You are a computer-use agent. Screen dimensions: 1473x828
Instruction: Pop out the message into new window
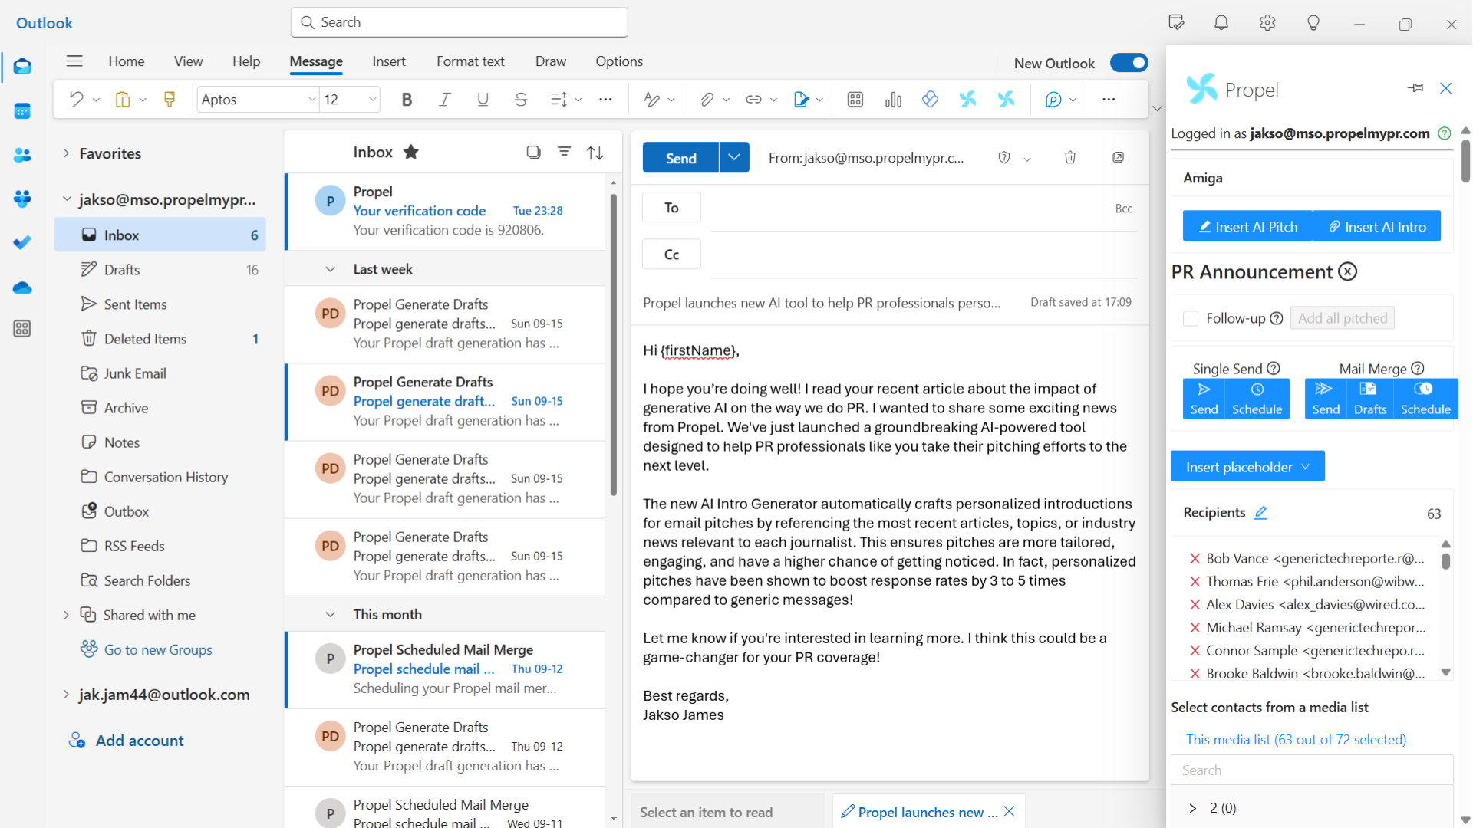1119,157
